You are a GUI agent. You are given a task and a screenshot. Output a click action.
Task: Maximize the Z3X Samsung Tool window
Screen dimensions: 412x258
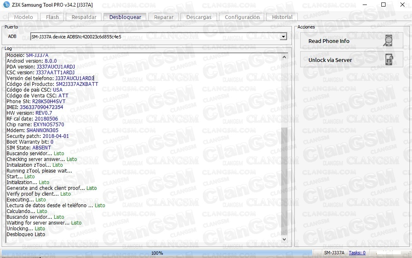[x=383, y=5]
